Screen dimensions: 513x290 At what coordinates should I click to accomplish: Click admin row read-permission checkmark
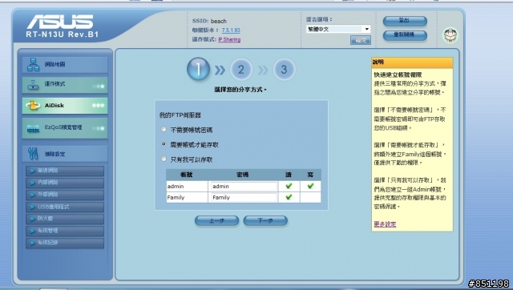(x=289, y=186)
